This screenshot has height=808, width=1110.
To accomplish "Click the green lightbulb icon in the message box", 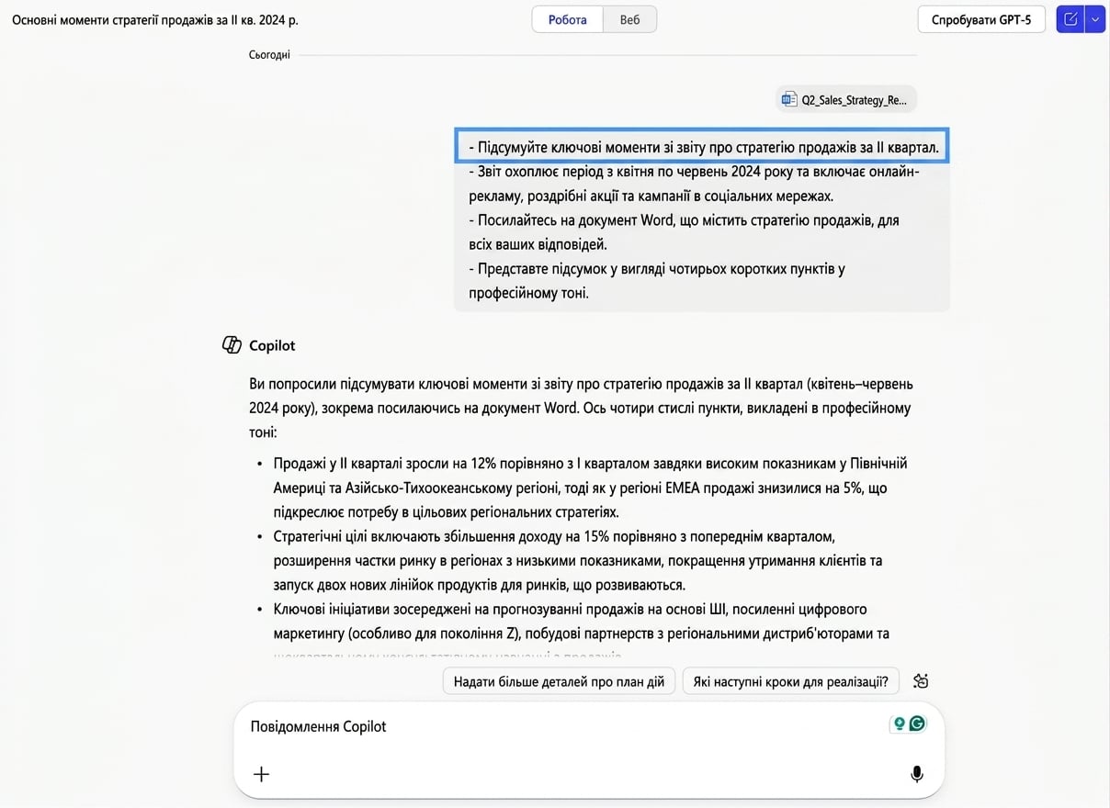I will (900, 724).
